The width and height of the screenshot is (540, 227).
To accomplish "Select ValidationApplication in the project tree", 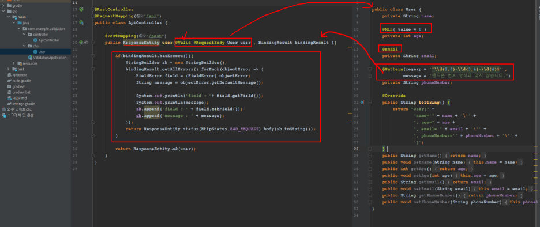I will (50, 58).
